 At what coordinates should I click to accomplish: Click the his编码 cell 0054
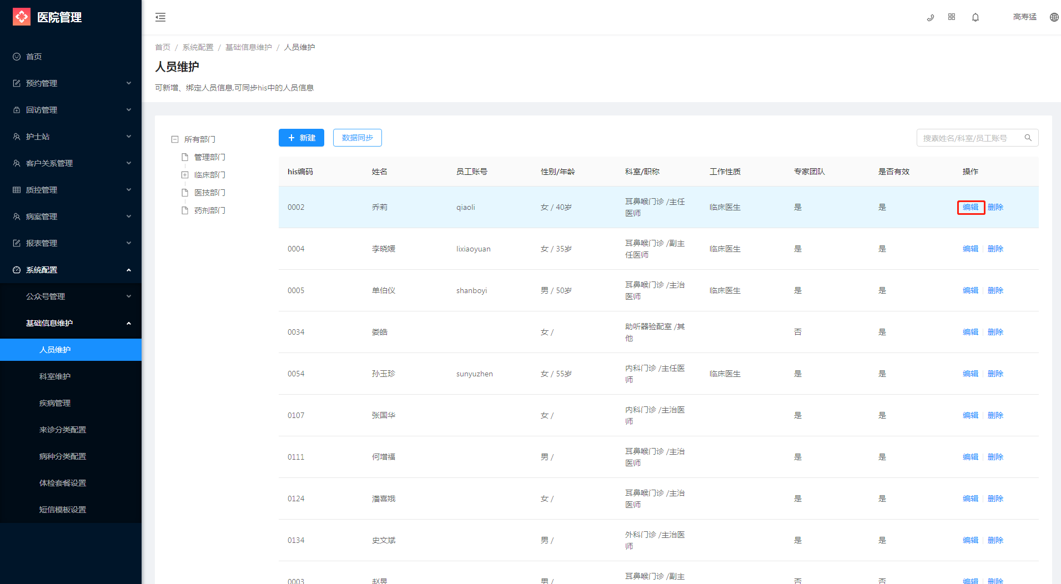(296, 374)
